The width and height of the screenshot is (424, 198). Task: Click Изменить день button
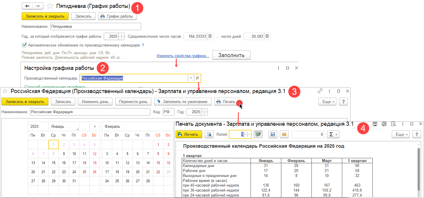[95, 101]
